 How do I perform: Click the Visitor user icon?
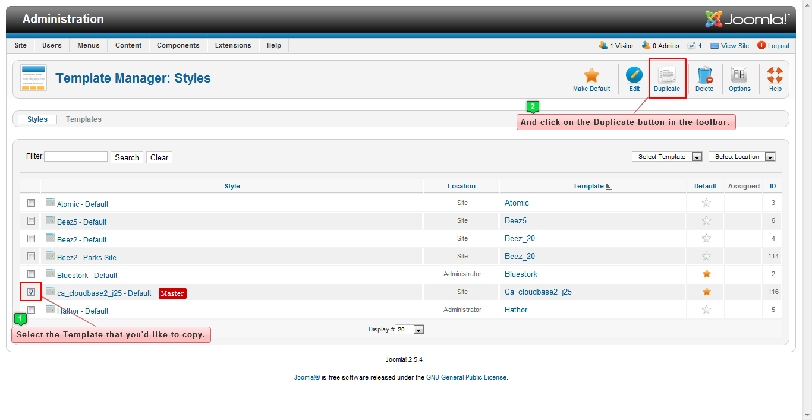[603, 45]
